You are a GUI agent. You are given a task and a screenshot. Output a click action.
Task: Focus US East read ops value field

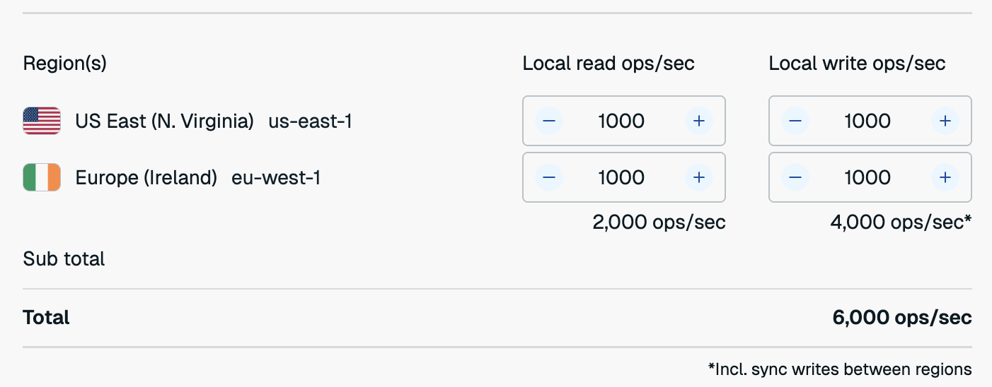coord(622,121)
